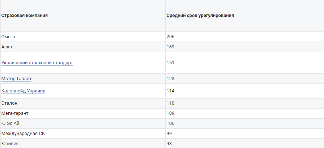The height and width of the screenshot is (148, 324).
Task: Select the Эталон row name
Action: (9, 103)
